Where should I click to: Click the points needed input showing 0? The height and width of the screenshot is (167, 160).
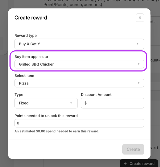pyautogui.click(x=79, y=123)
